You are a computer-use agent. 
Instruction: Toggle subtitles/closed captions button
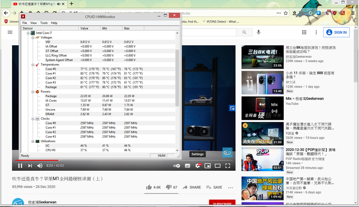[187, 166]
